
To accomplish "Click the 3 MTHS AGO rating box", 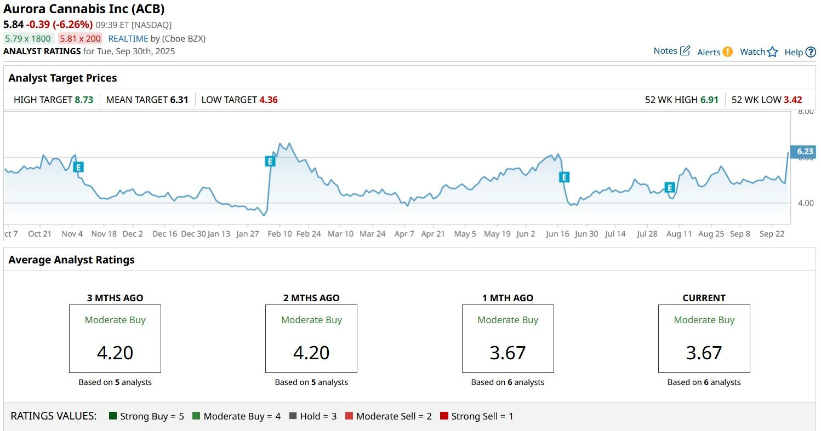I will 115,338.
